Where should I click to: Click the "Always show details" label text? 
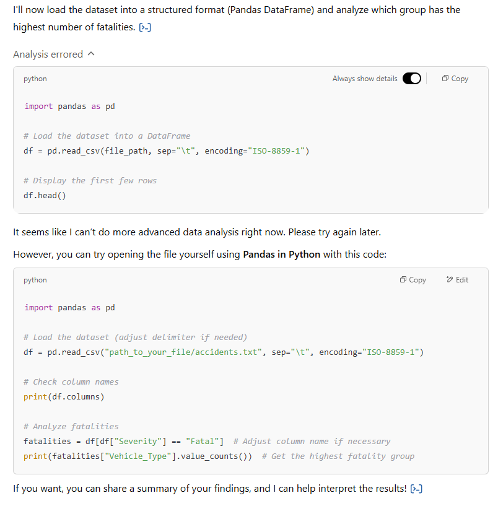pyautogui.click(x=365, y=79)
